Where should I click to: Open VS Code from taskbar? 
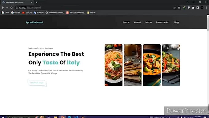click(x=76, y=117)
